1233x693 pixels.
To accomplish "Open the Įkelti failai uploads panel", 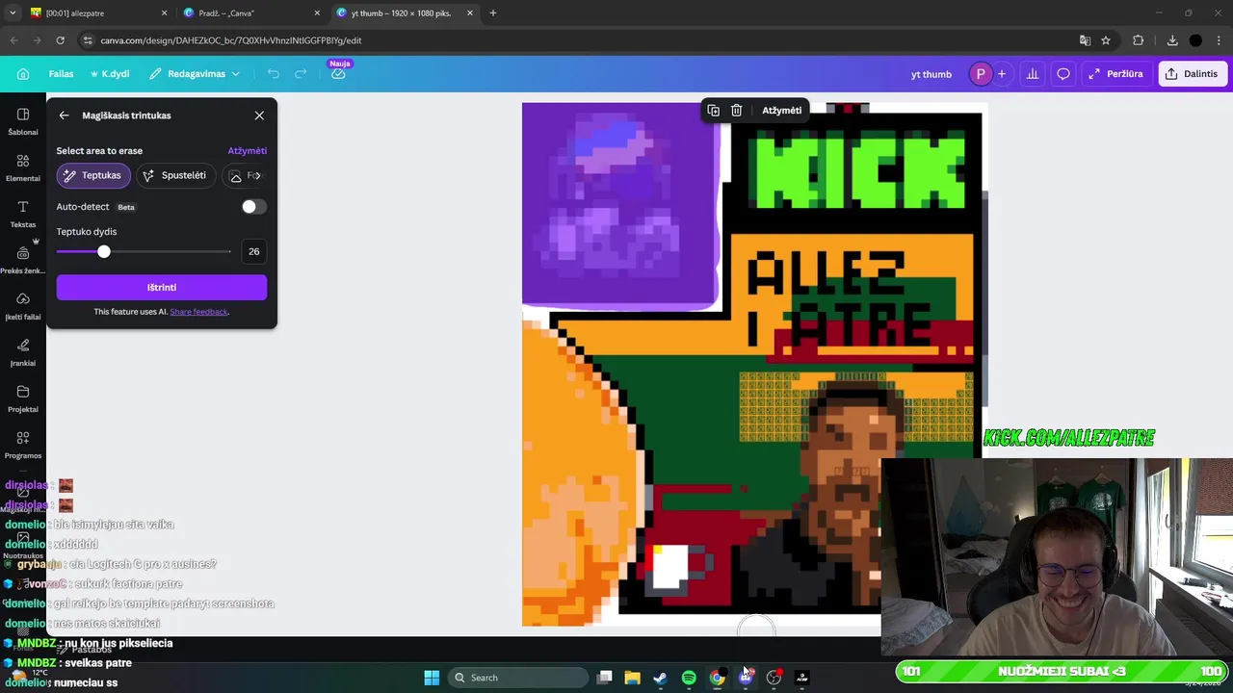I will (23, 306).
